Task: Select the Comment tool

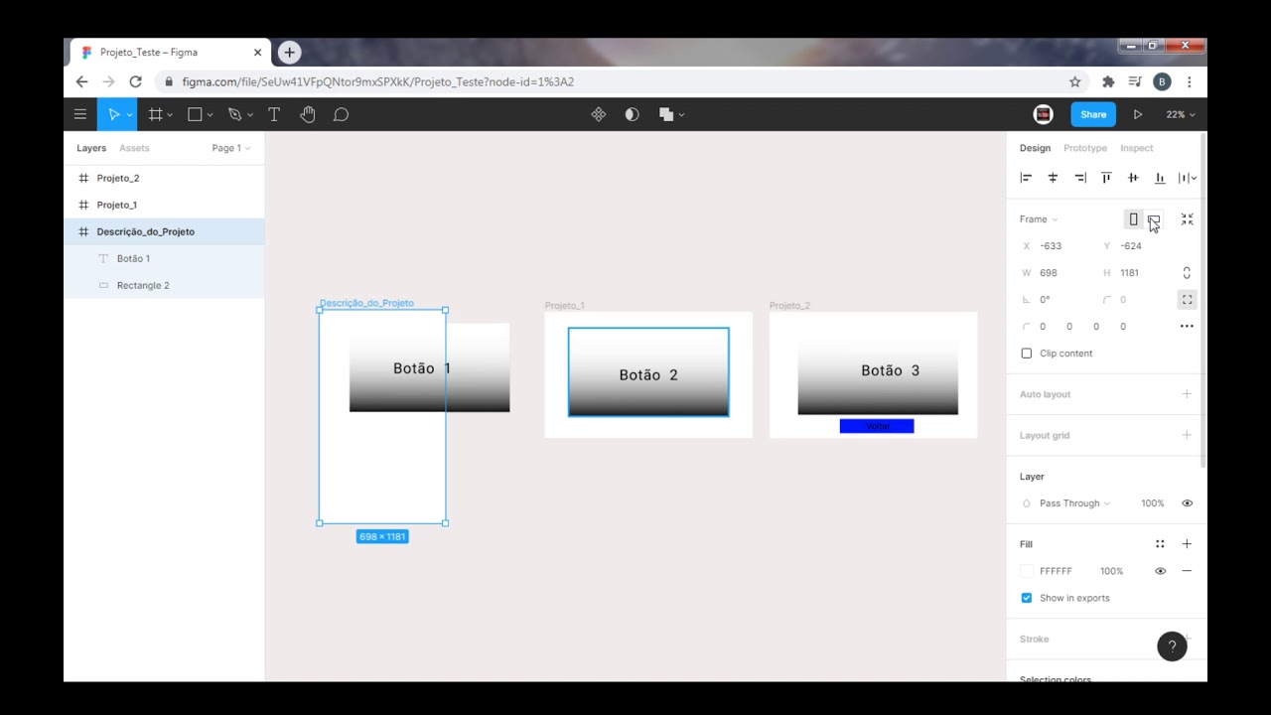Action: (x=341, y=114)
